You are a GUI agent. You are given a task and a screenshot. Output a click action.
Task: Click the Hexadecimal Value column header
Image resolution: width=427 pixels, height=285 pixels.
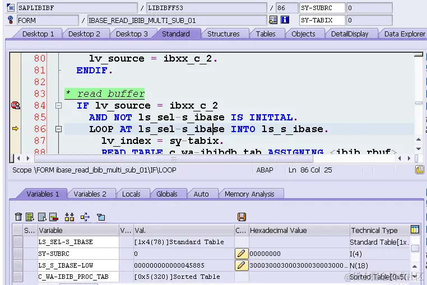[x=299, y=230]
